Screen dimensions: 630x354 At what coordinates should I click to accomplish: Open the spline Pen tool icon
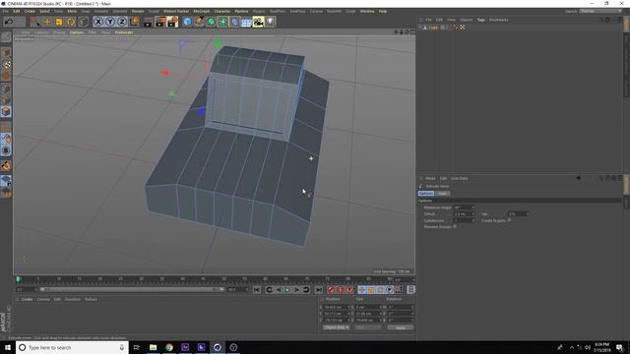[199, 22]
